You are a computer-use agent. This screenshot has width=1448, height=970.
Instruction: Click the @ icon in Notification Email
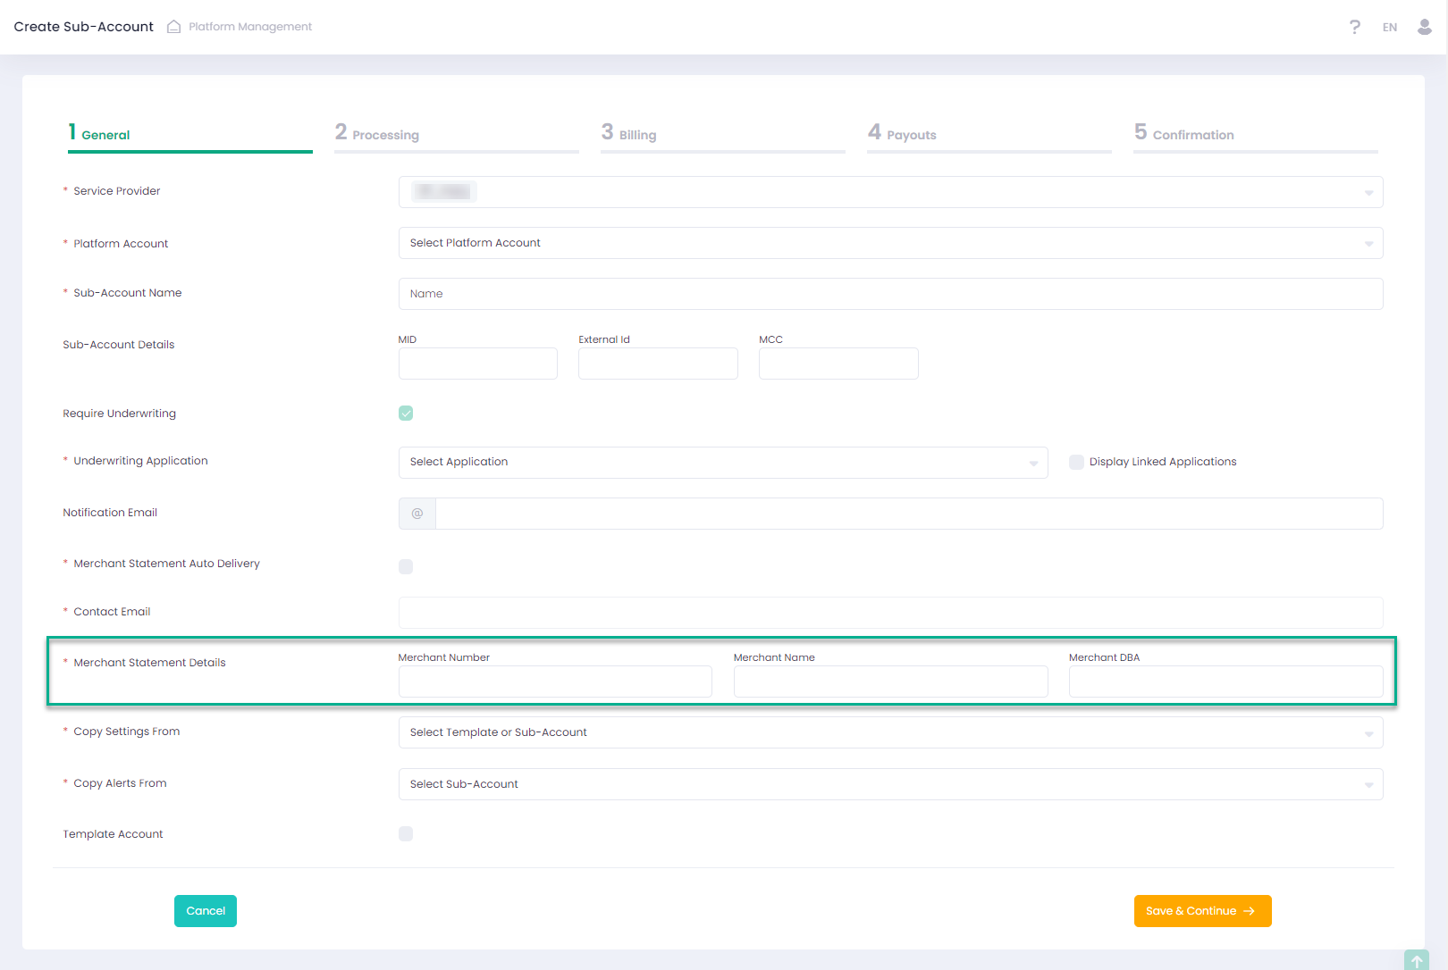click(417, 514)
